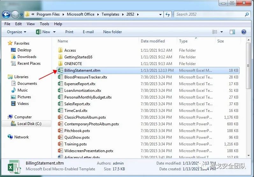
Task: Click the Back navigation arrow
Action: click(x=6, y=15)
